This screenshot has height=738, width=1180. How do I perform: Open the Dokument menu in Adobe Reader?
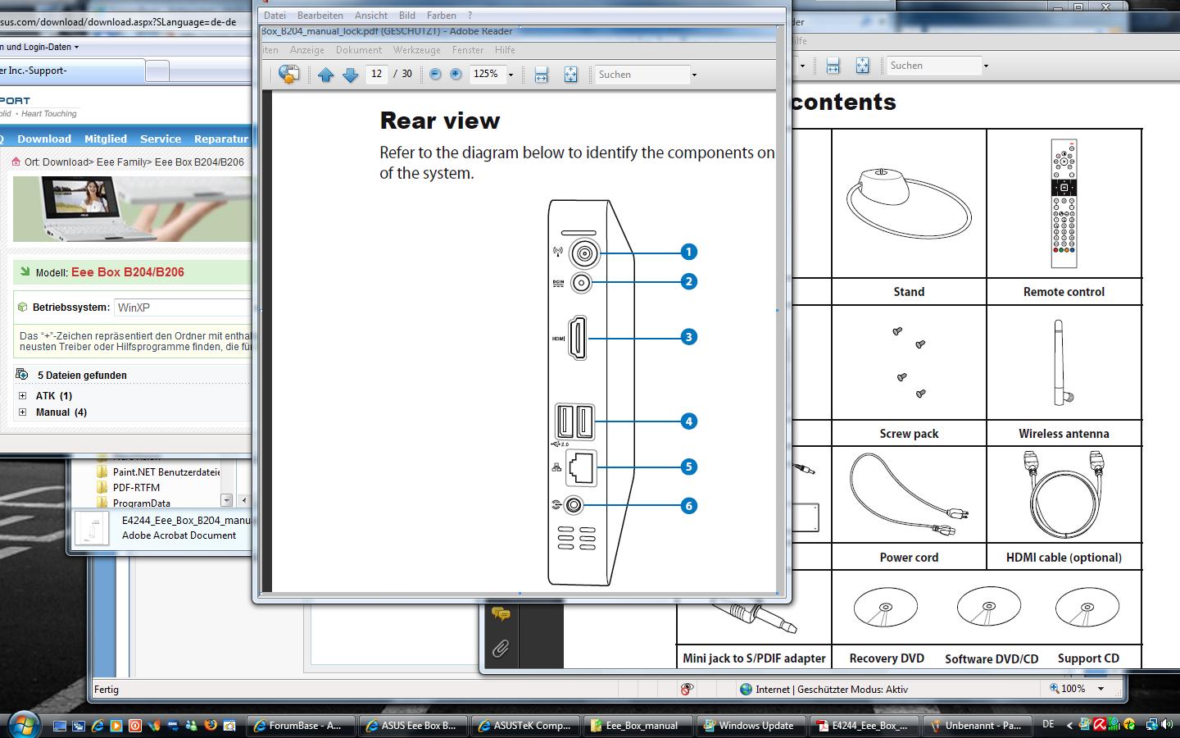coord(359,50)
